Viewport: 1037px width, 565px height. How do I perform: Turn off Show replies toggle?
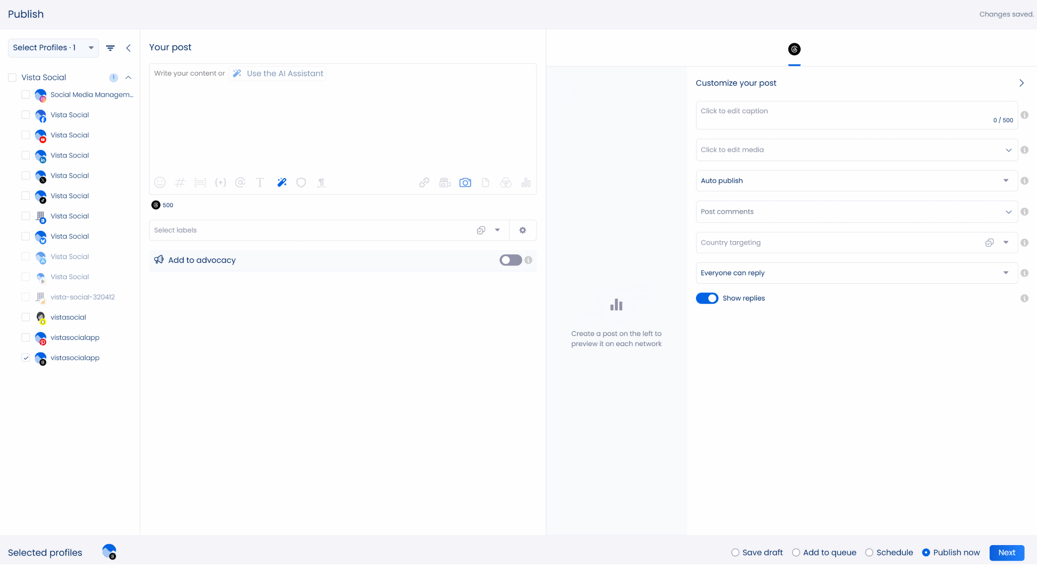pos(707,298)
